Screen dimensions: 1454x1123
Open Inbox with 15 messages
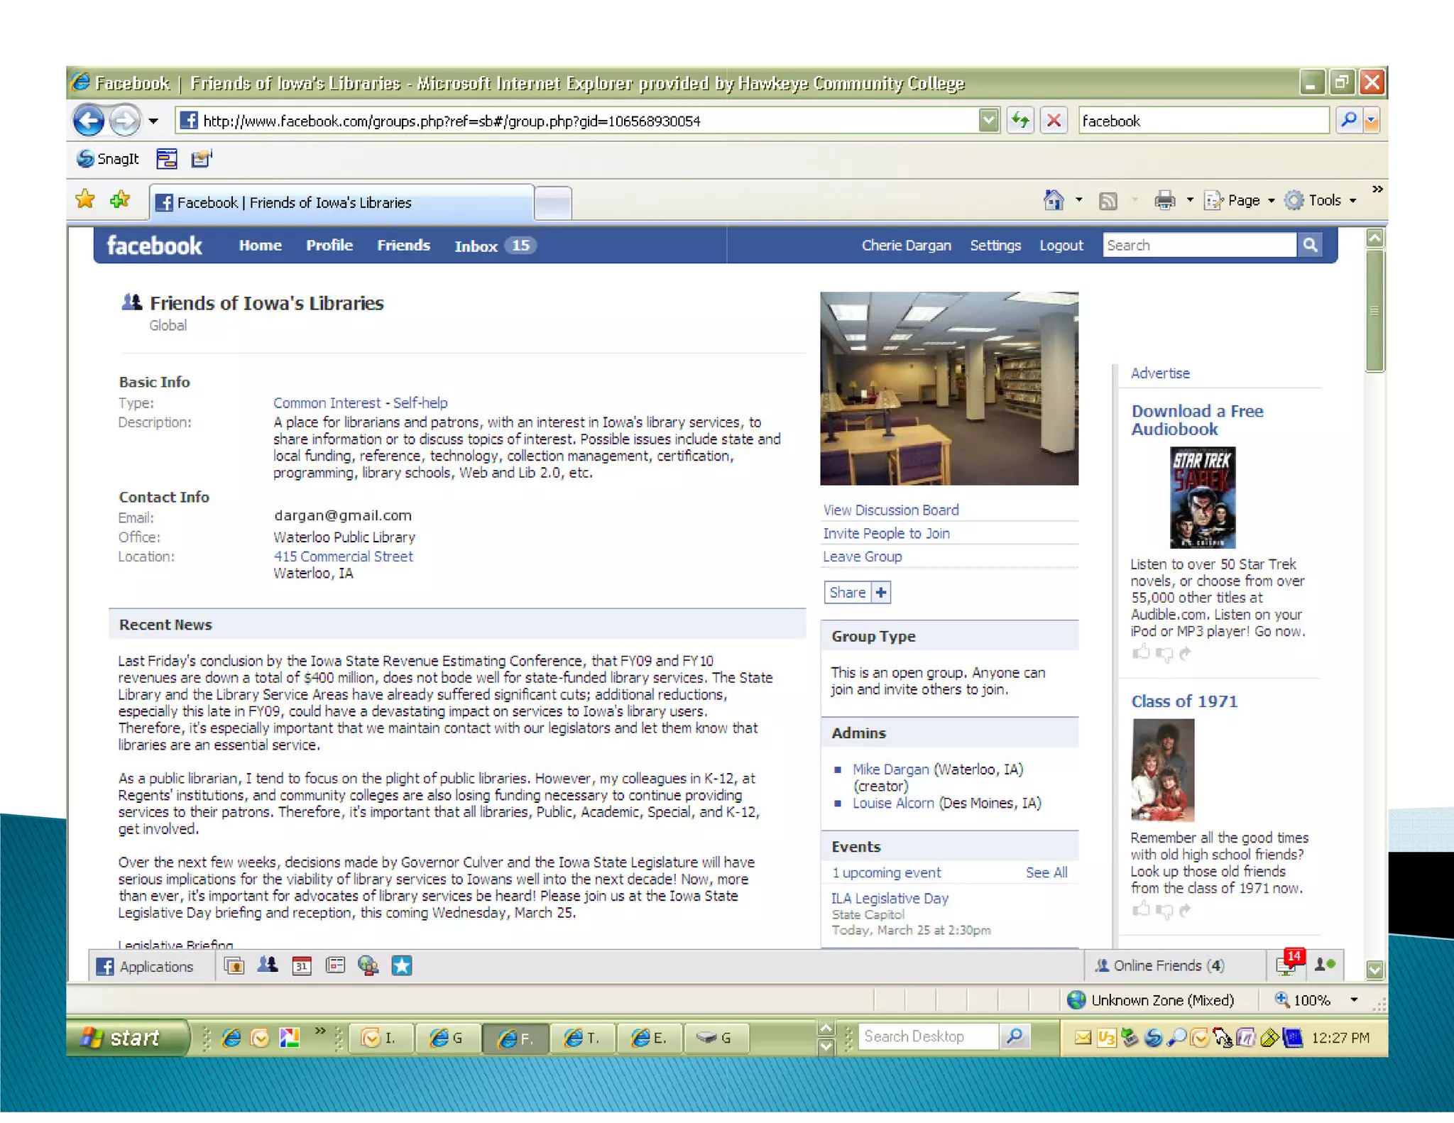(x=495, y=246)
